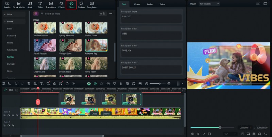The height and width of the screenshot is (137, 272).
Task: Click the Close button on the clip
Action: tap(94, 114)
